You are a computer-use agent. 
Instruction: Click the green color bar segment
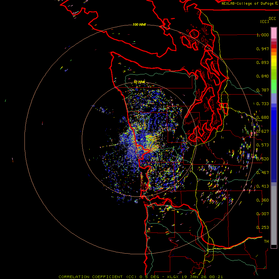[274, 85]
